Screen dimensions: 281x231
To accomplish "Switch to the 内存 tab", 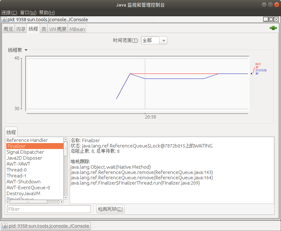I will (21, 29).
